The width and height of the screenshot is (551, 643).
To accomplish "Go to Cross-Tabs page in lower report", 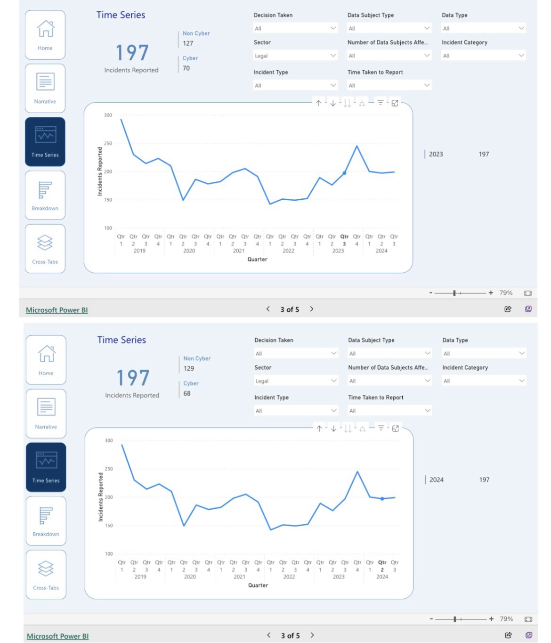I will point(46,574).
